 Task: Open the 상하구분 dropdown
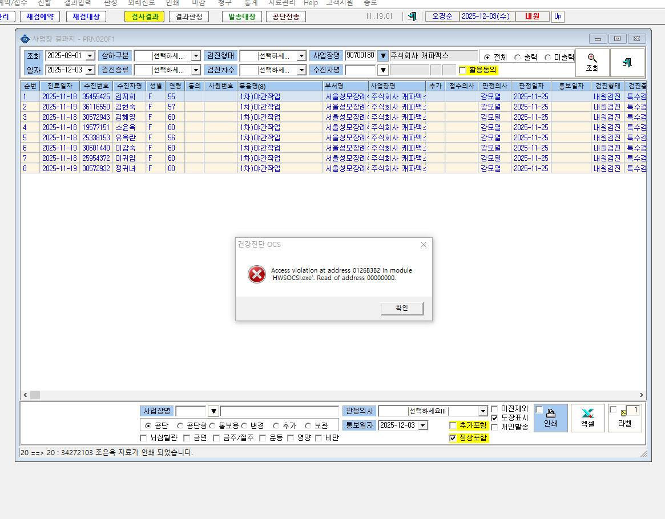[196, 56]
